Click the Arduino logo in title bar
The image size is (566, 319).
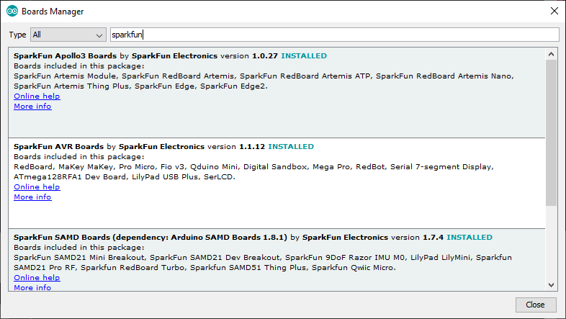point(12,12)
